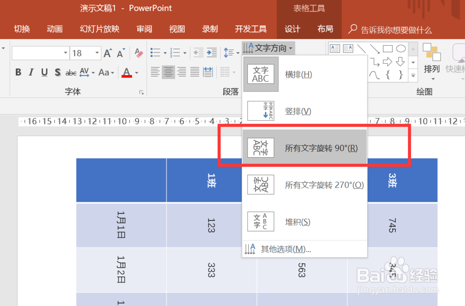The image size is (465, 306).
Task: Open font color dropdown arrow
Action: tap(137, 73)
